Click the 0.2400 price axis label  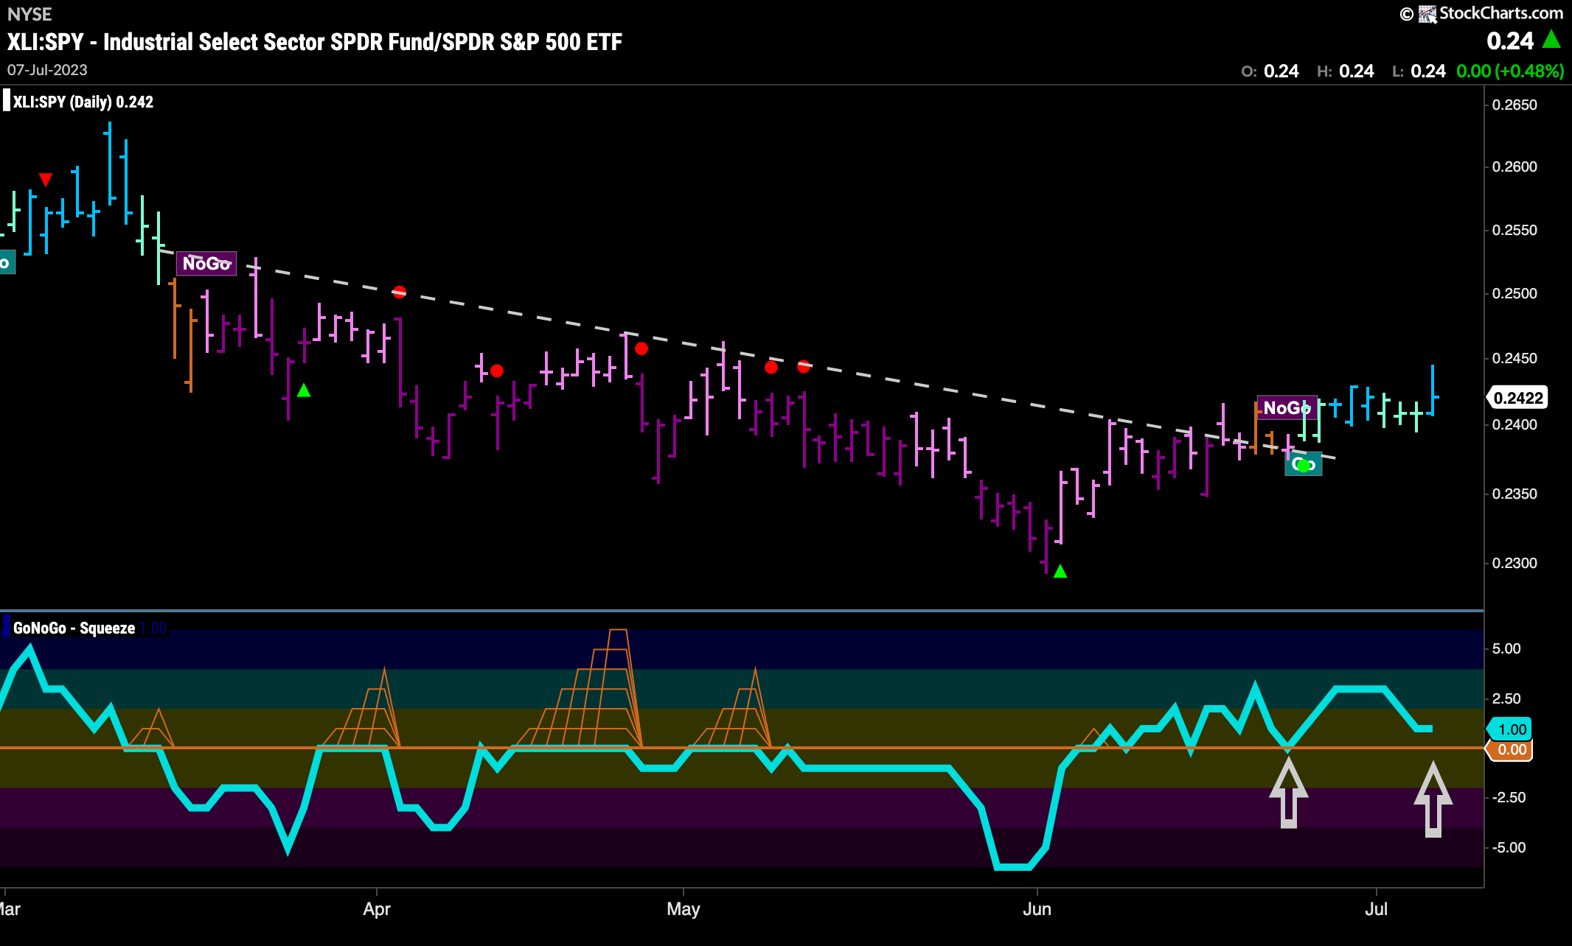tap(1514, 424)
